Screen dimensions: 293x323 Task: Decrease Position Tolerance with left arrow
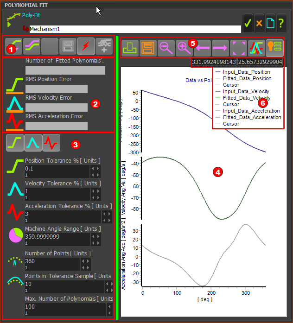click(93, 169)
